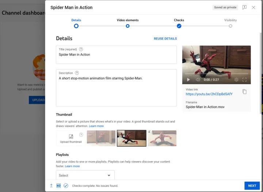Play the Spider-Man video preview
Viewport: 263px width, 192px height.
188,79
